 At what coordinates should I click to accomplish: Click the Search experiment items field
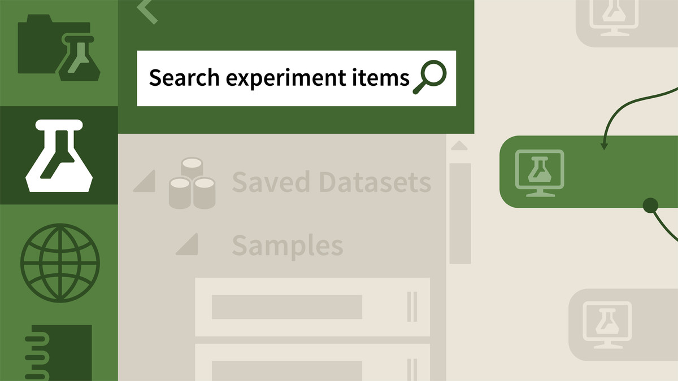[x=296, y=78]
